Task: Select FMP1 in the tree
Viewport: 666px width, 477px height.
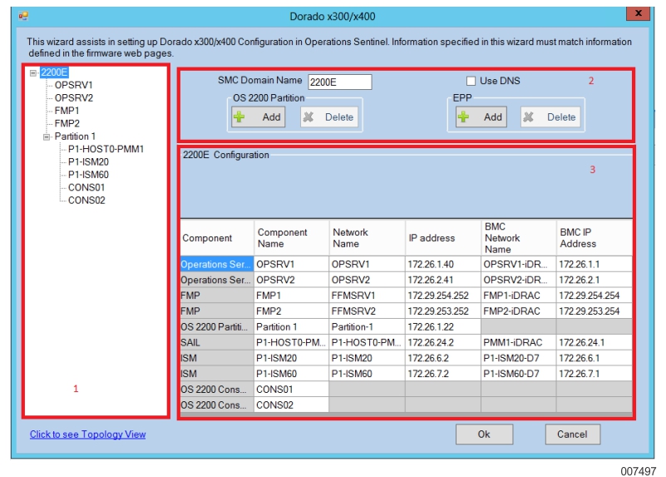Action: [x=67, y=111]
